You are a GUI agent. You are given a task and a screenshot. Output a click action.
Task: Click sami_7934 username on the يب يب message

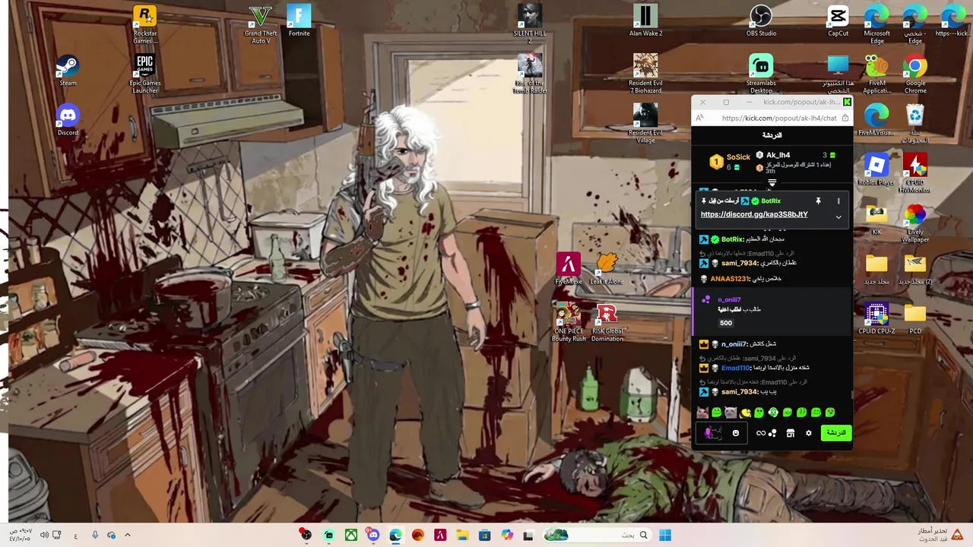click(739, 392)
